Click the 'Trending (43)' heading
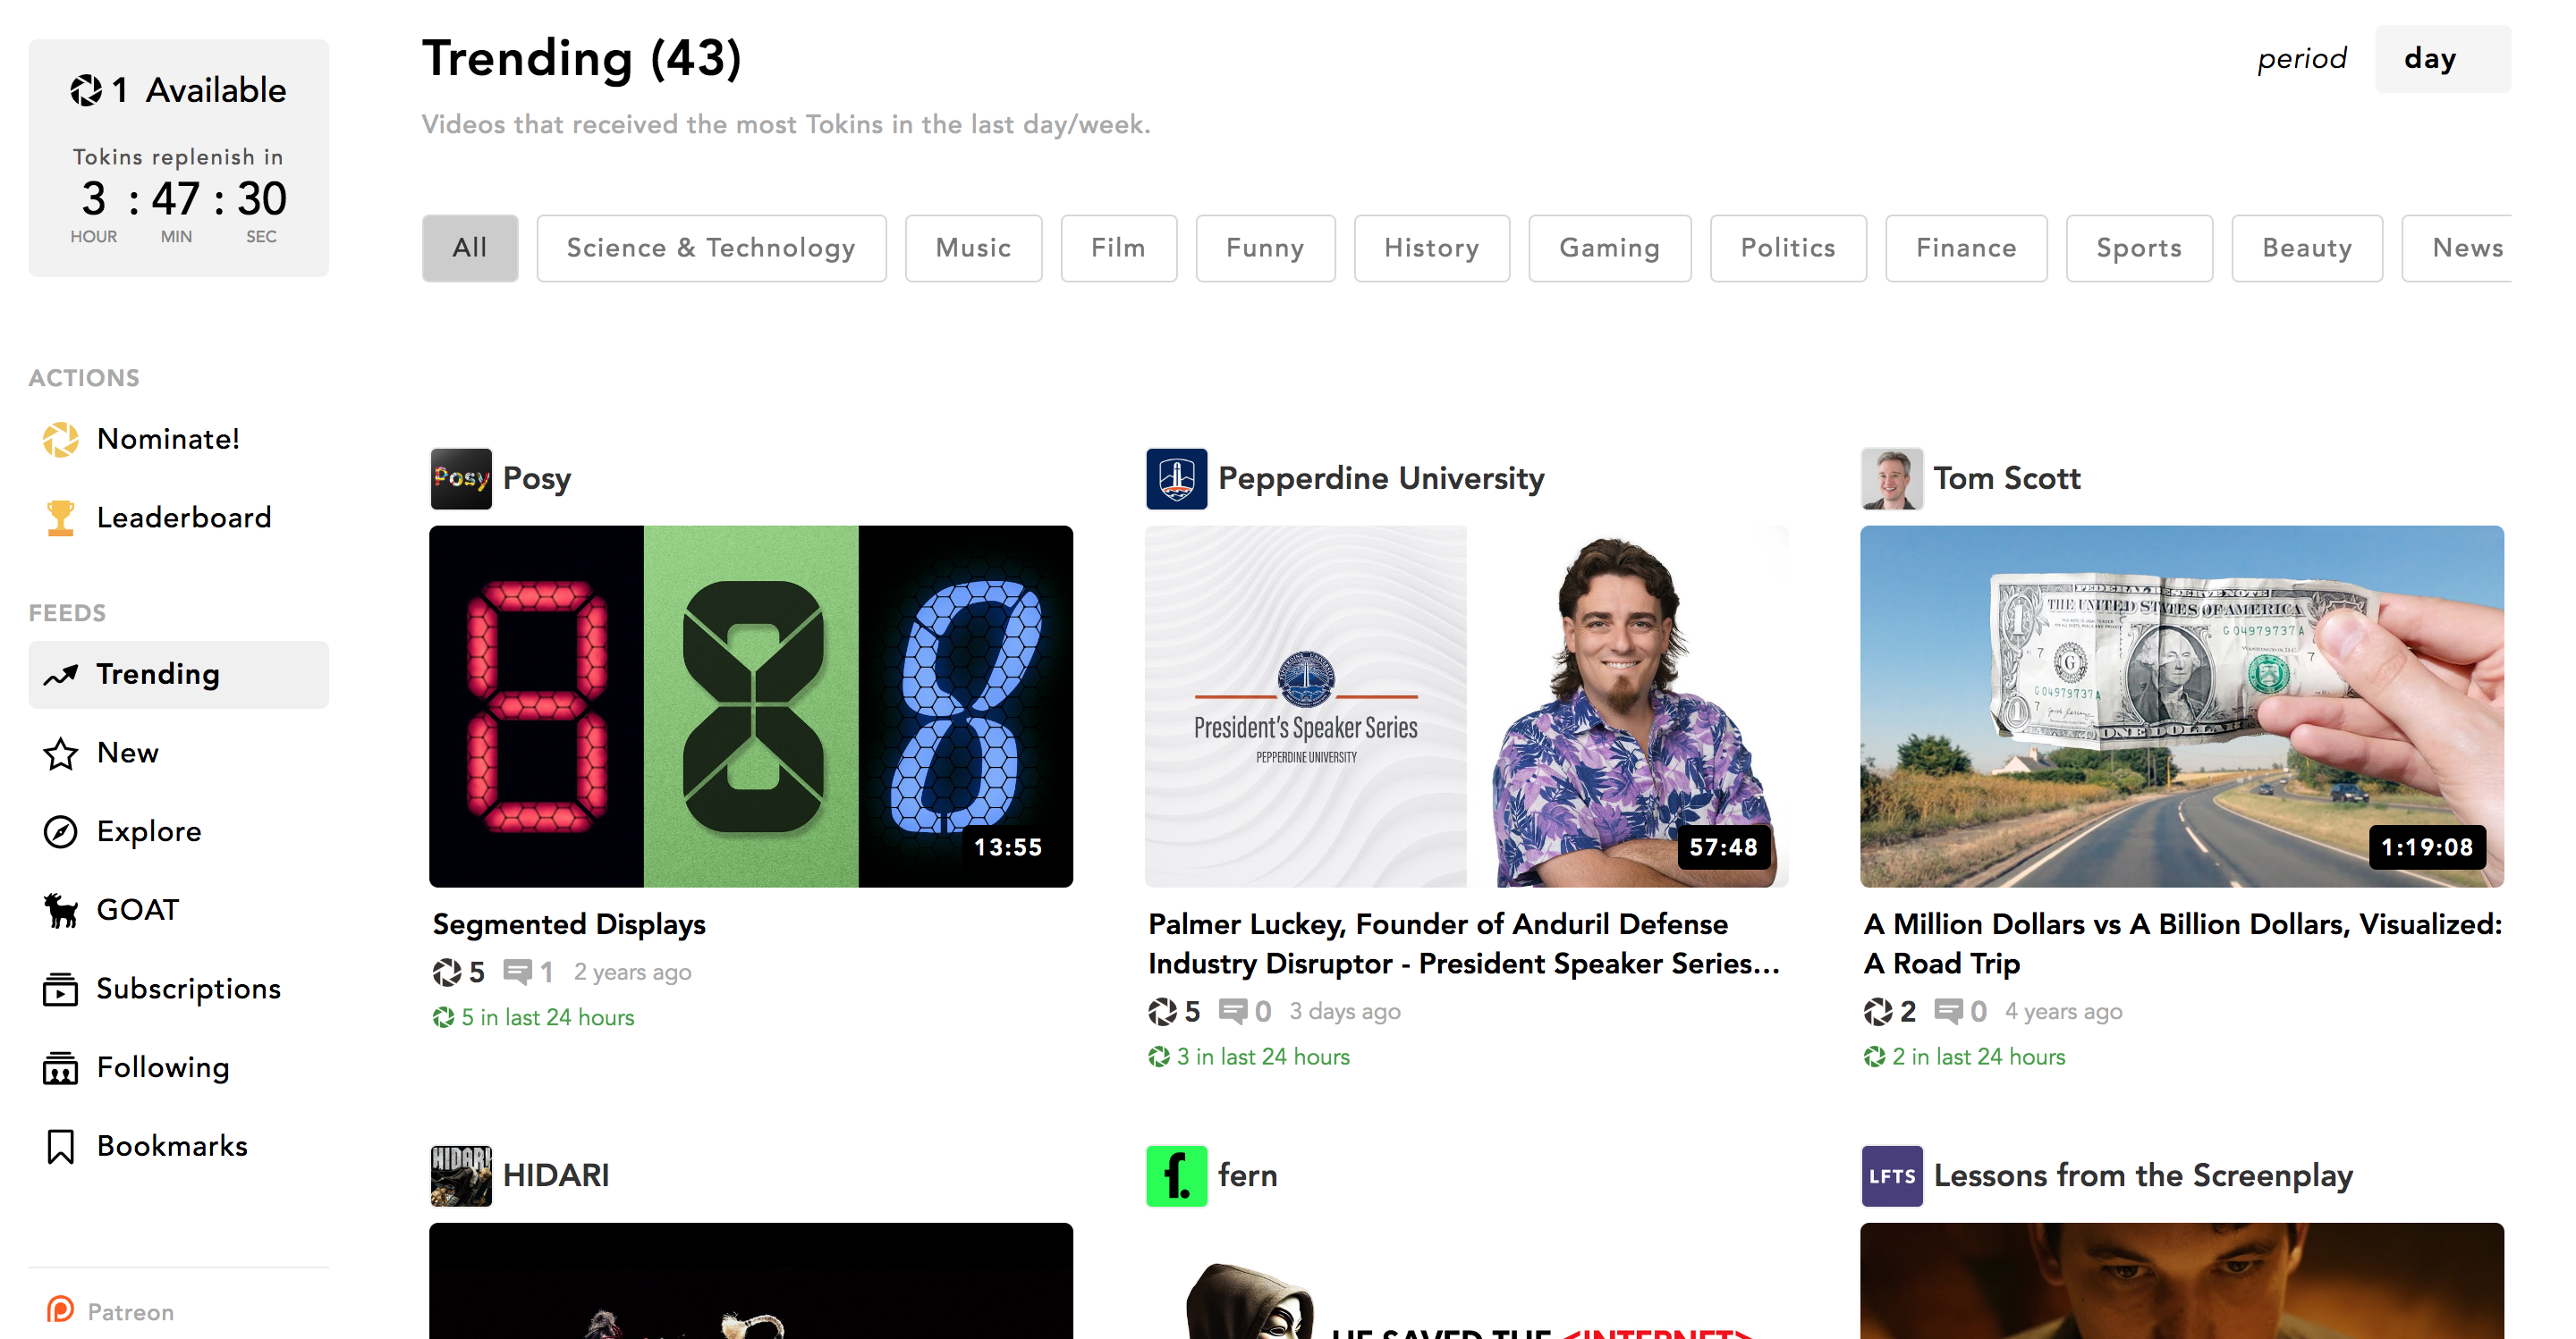 (x=581, y=58)
